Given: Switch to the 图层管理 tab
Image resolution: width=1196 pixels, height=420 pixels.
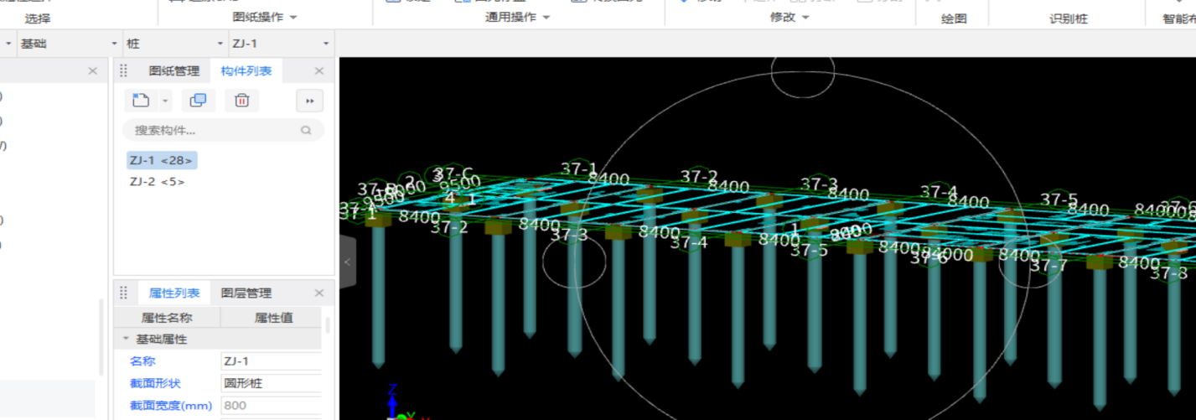Looking at the screenshot, I should [246, 293].
